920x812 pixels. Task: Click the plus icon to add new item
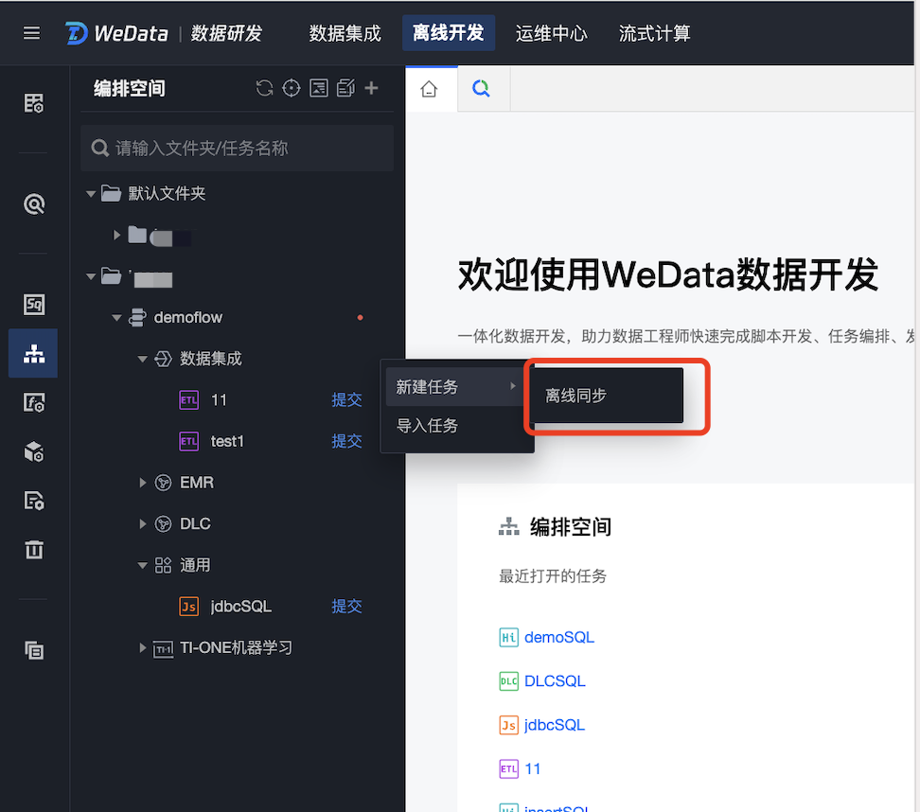[371, 88]
